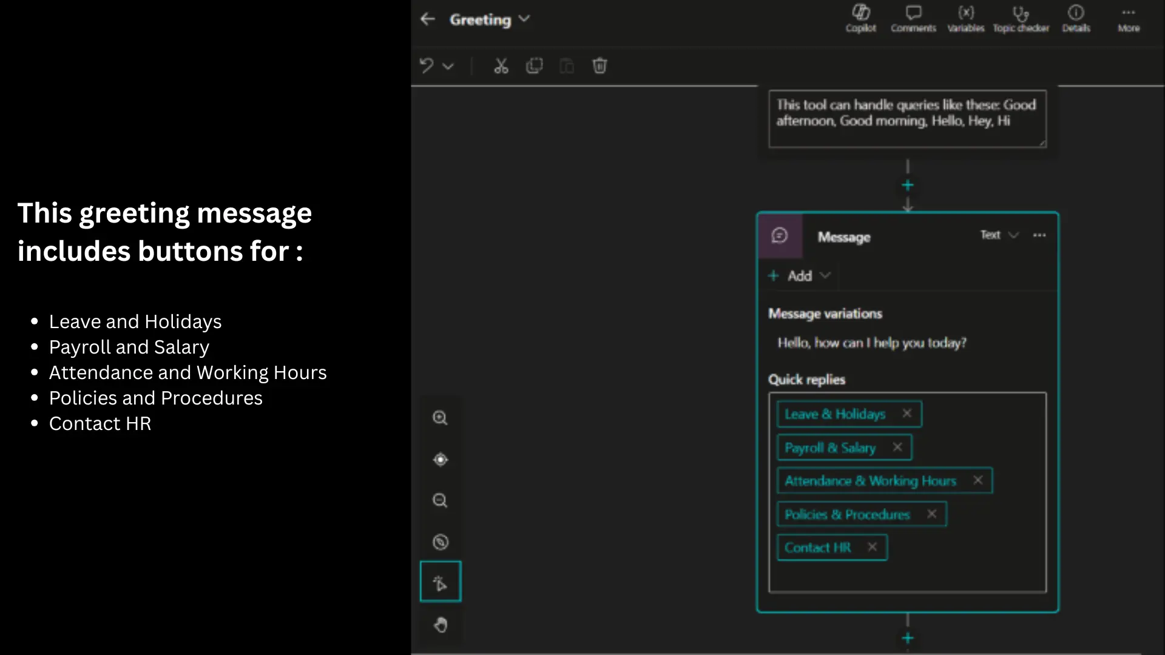The height and width of the screenshot is (655, 1165).
Task: Click the copy node icon
Action: pyautogui.click(x=534, y=66)
